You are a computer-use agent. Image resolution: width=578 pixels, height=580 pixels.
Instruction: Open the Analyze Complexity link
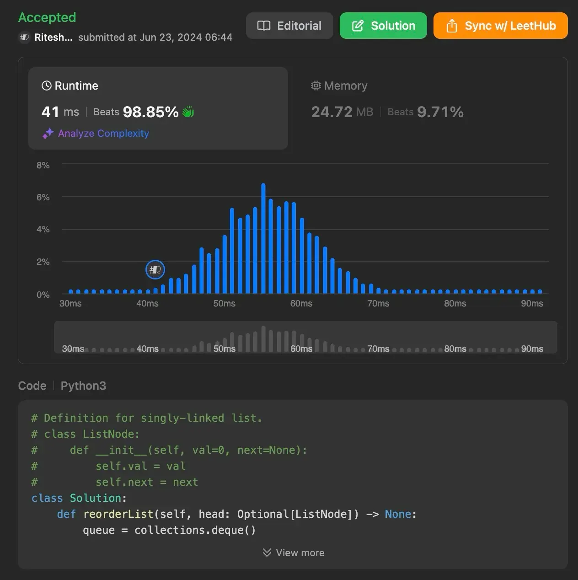click(x=103, y=134)
